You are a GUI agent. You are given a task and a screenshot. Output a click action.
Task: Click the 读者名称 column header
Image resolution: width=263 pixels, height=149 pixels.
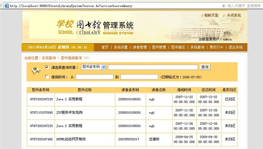tap(159, 90)
